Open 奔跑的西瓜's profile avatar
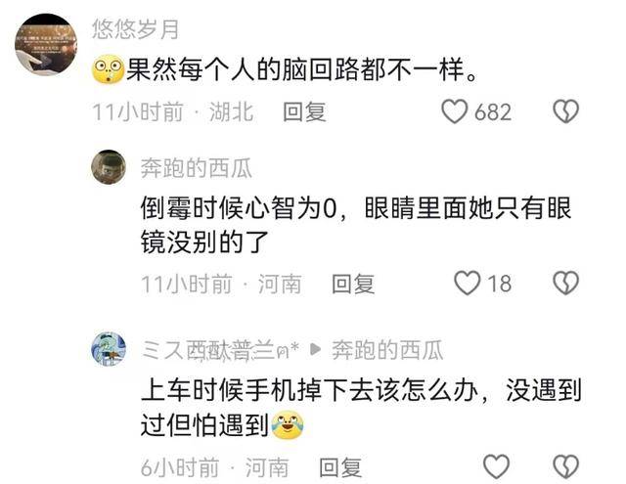Image resolution: width=626 pixels, height=484 pixels. point(109,167)
